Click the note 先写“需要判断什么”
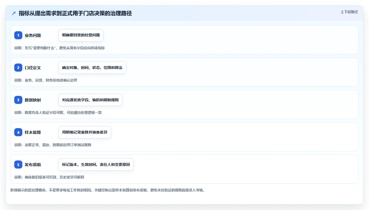The height and width of the screenshot is (210, 369). coord(40,48)
